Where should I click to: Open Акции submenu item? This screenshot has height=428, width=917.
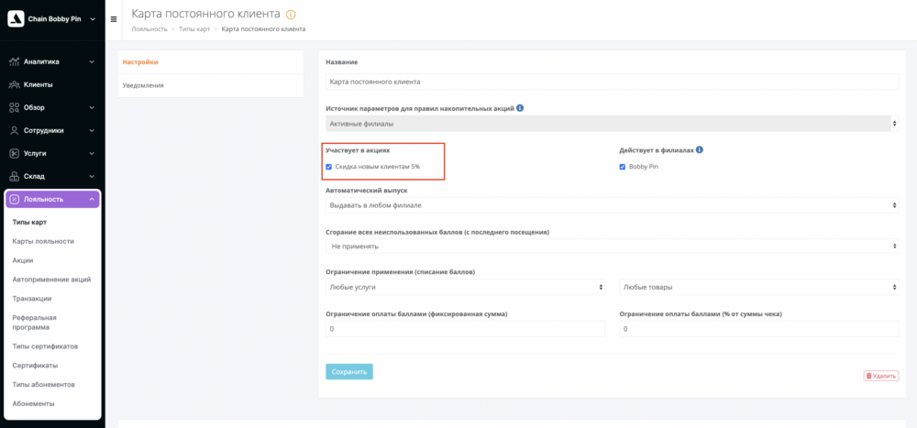tap(23, 260)
